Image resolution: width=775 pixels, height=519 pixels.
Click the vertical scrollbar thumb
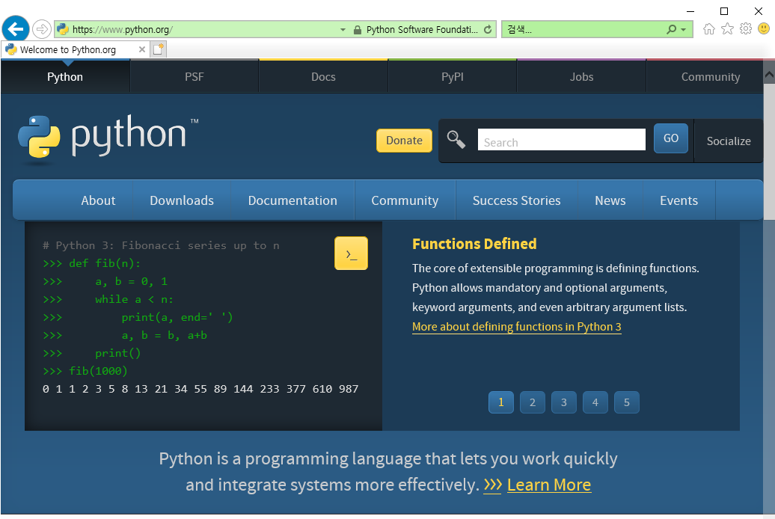[x=769, y=151]
